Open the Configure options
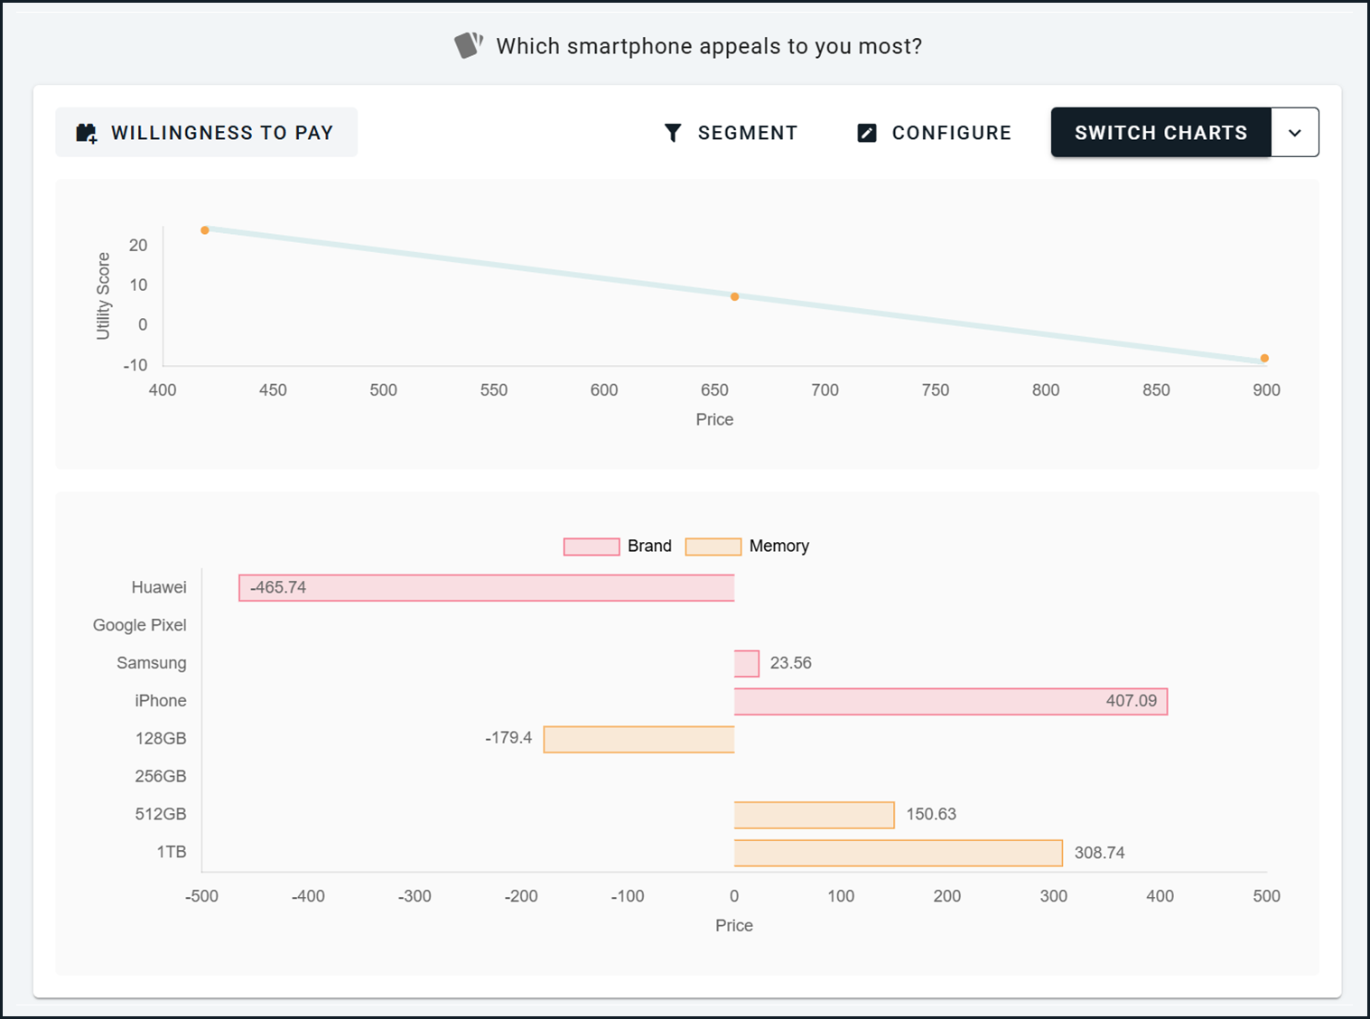Viewport: 1370px width, 1019px height. point(935,133)
